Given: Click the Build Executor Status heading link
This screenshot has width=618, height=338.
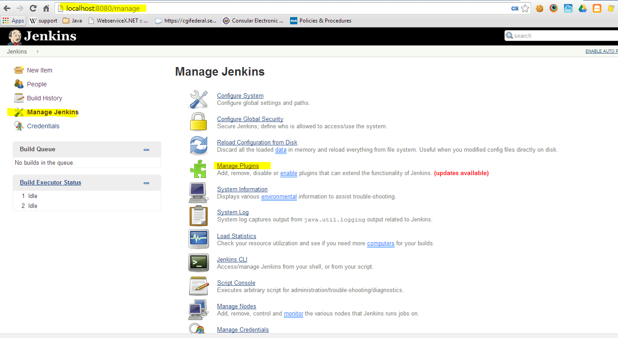Looking at the screenshot, I should coord(50,182).
